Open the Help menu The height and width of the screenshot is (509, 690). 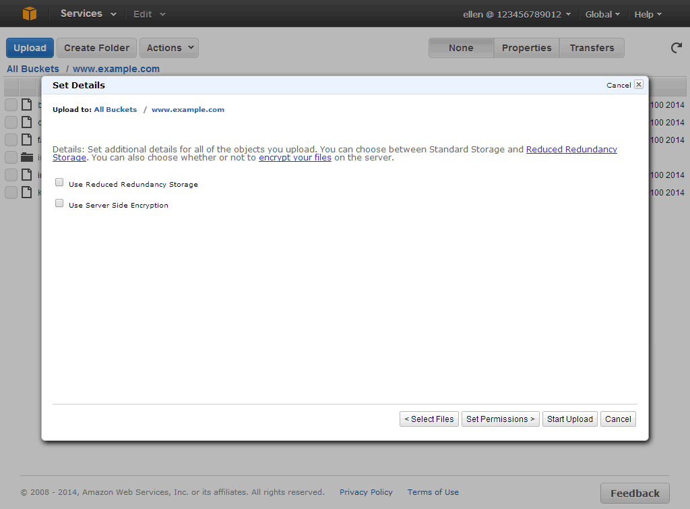pos(648,14)
